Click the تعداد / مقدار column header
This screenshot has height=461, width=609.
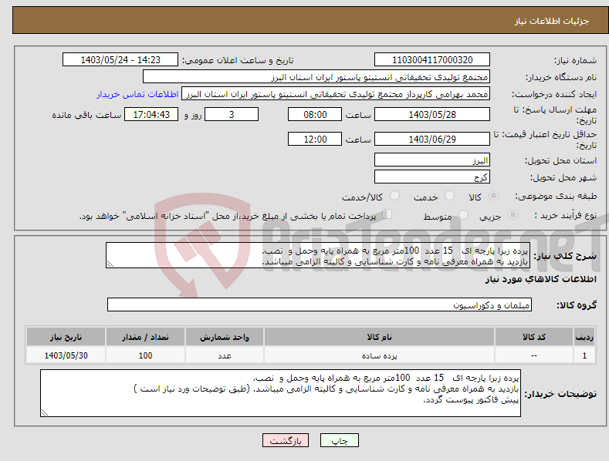(145, 337)
